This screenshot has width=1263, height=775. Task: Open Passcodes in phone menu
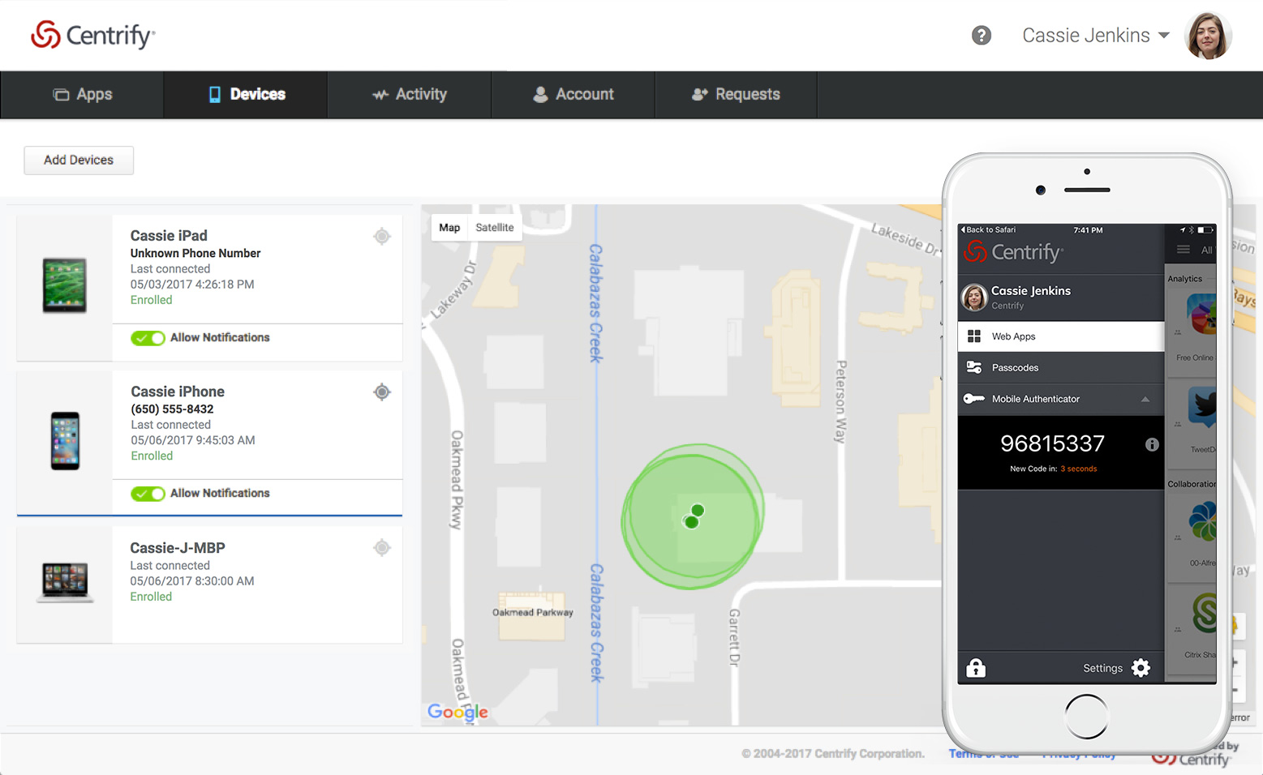1061,368
